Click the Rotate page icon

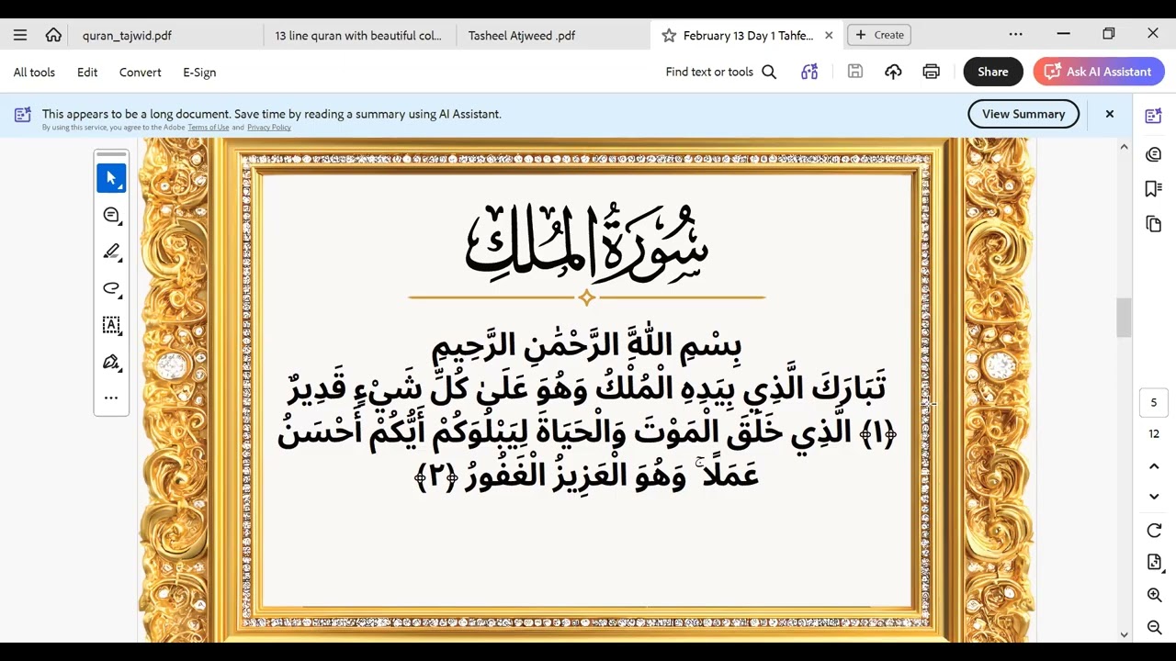(x=1154, y=531)
